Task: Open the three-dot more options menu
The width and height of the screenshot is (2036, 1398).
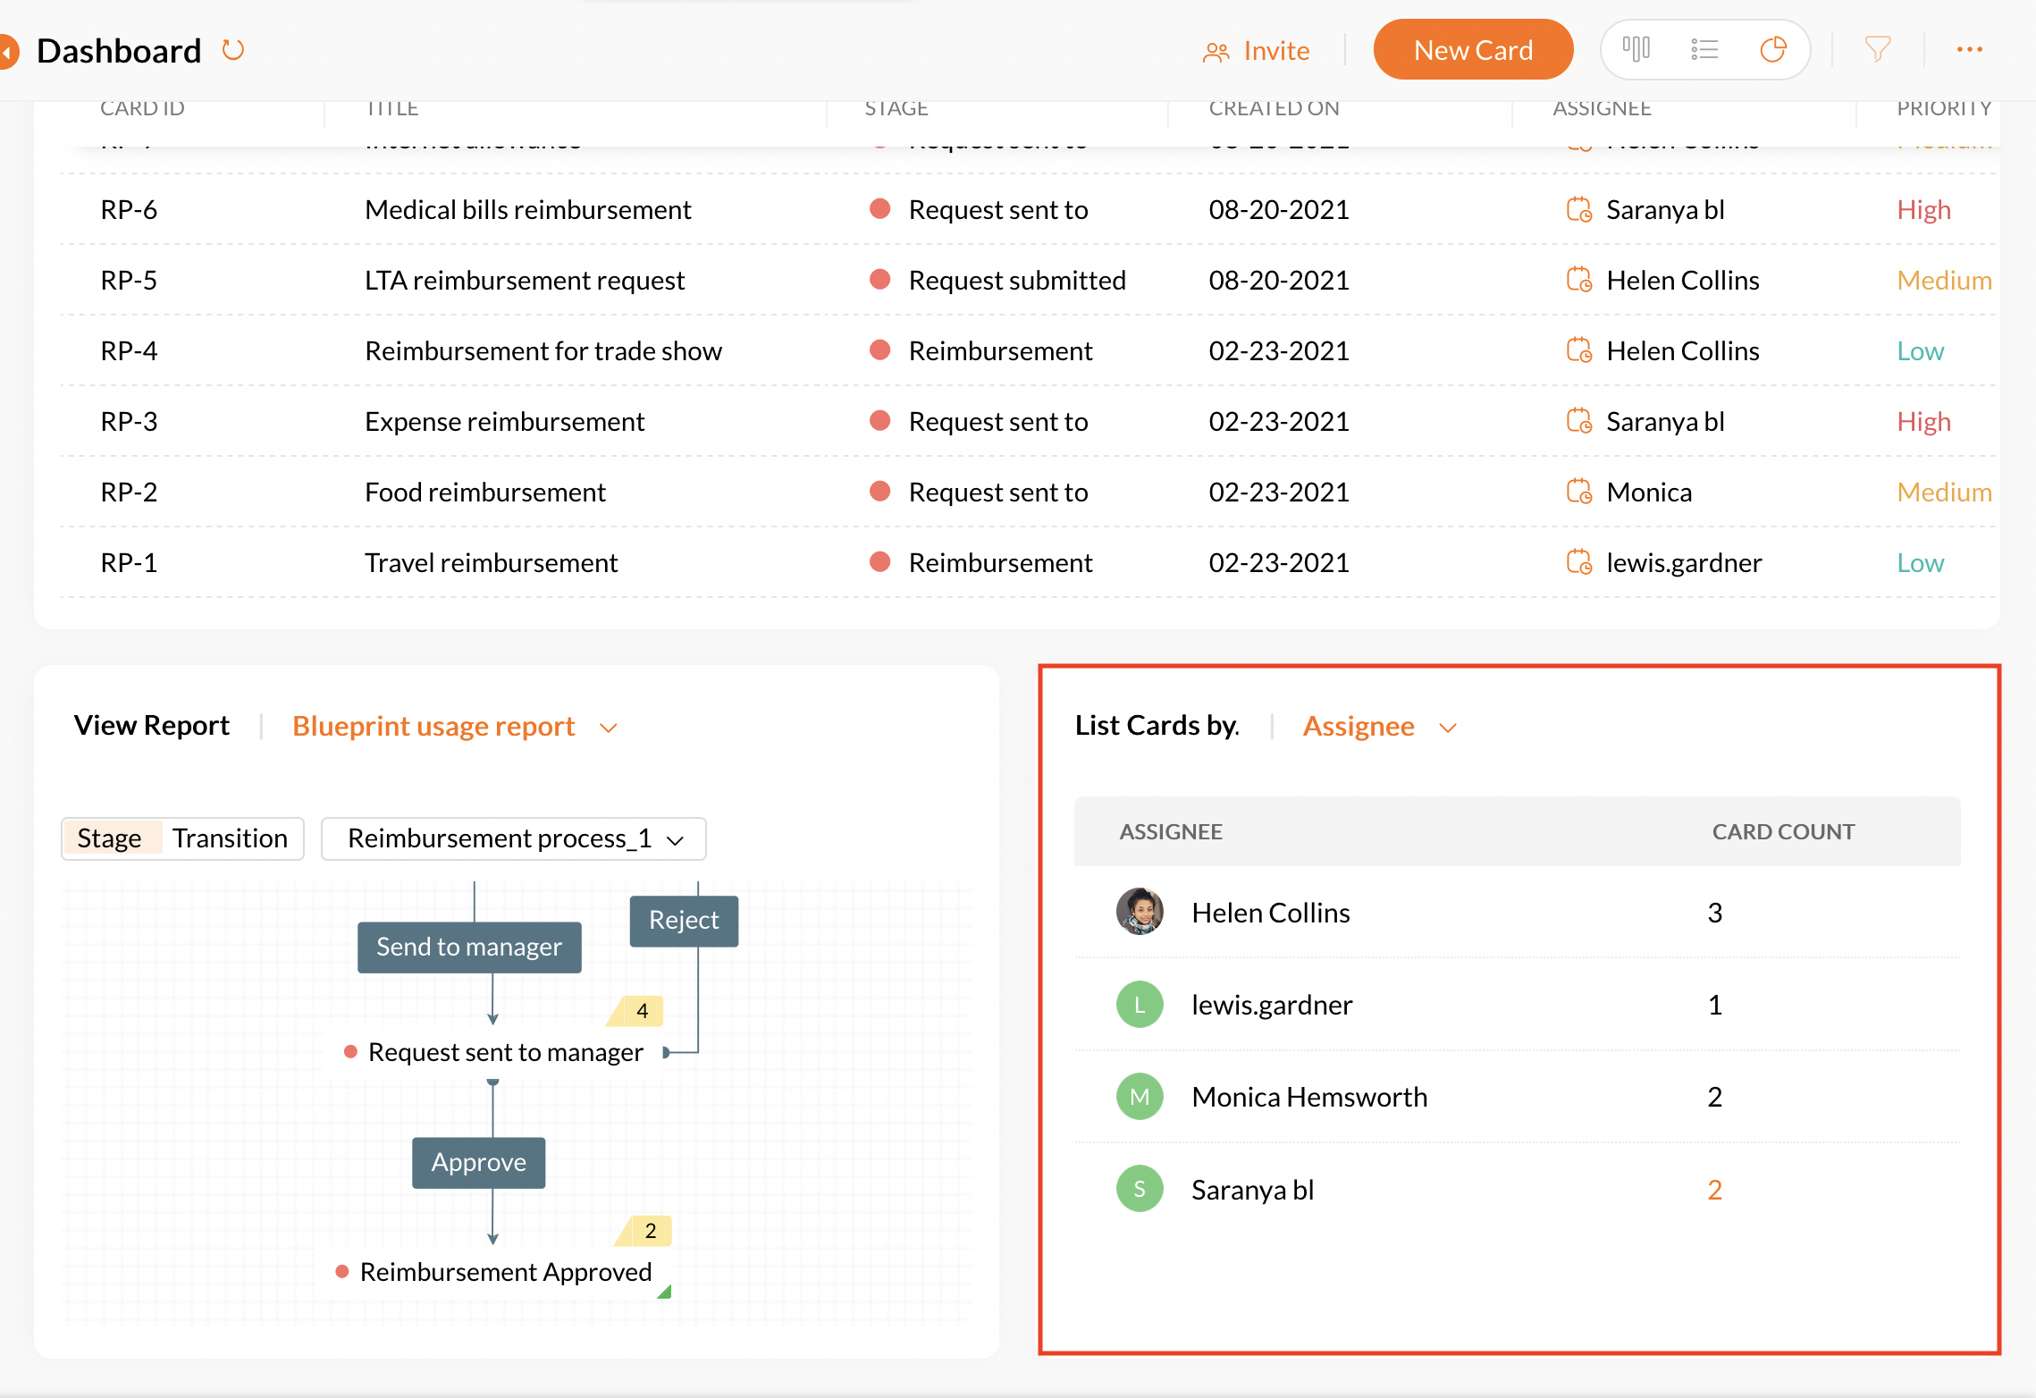Action: [x=1969, y=49]
